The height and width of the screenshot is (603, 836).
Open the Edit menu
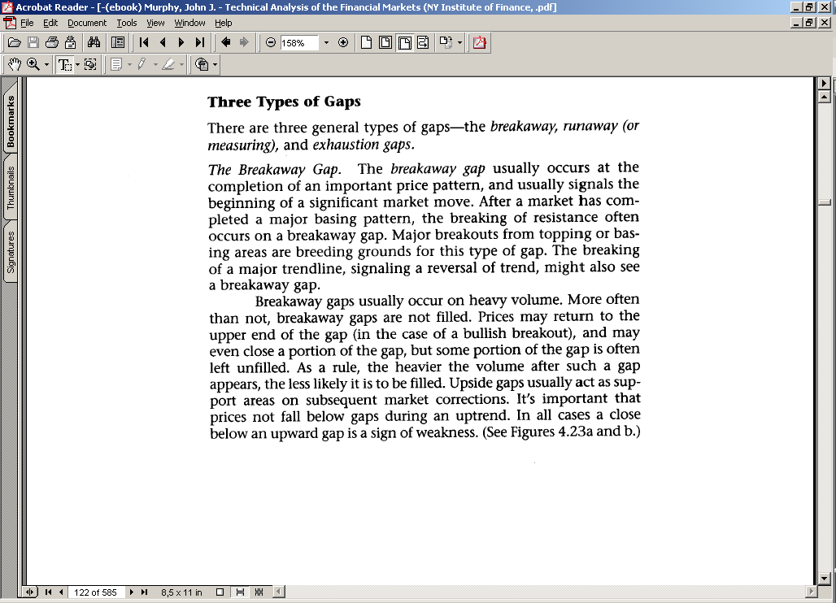tap(50, 23)
